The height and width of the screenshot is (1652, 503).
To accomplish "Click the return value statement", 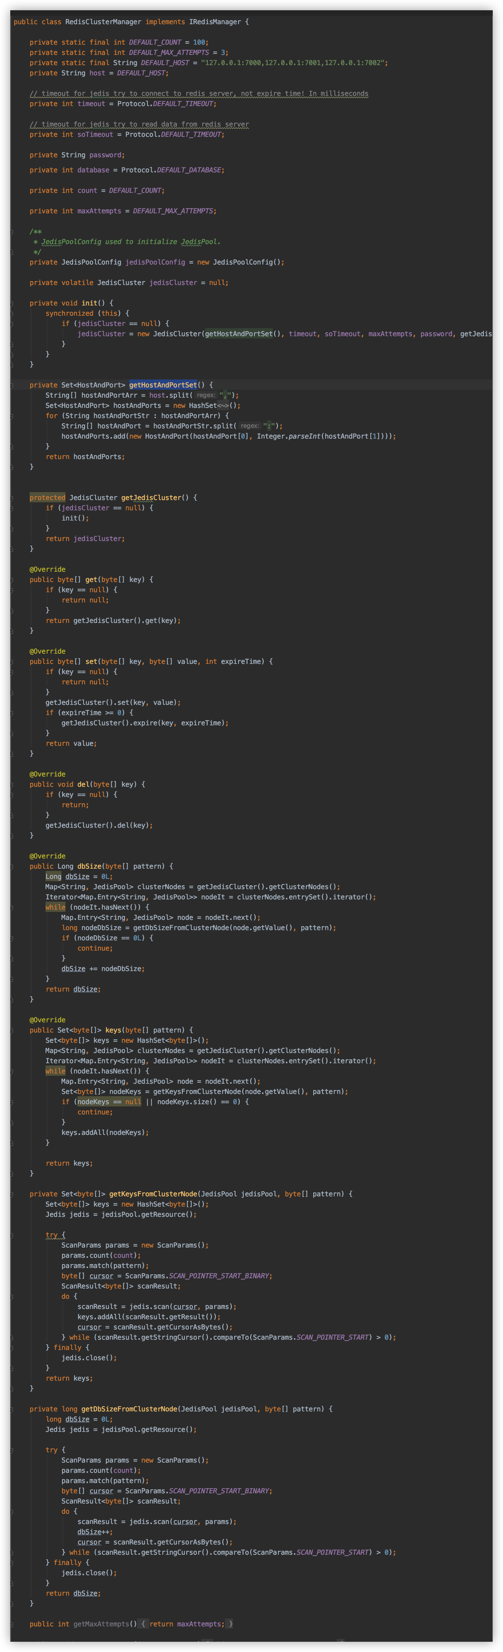I will [x=71, y=744].
